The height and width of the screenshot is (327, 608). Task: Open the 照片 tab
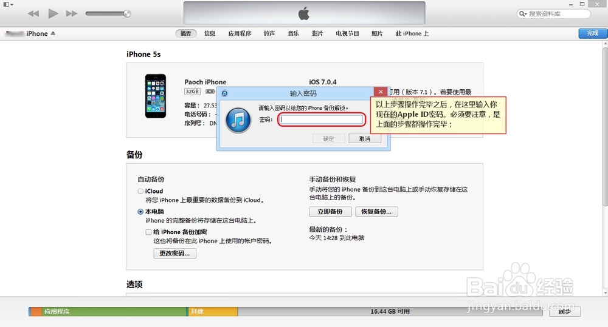[378, 33]
